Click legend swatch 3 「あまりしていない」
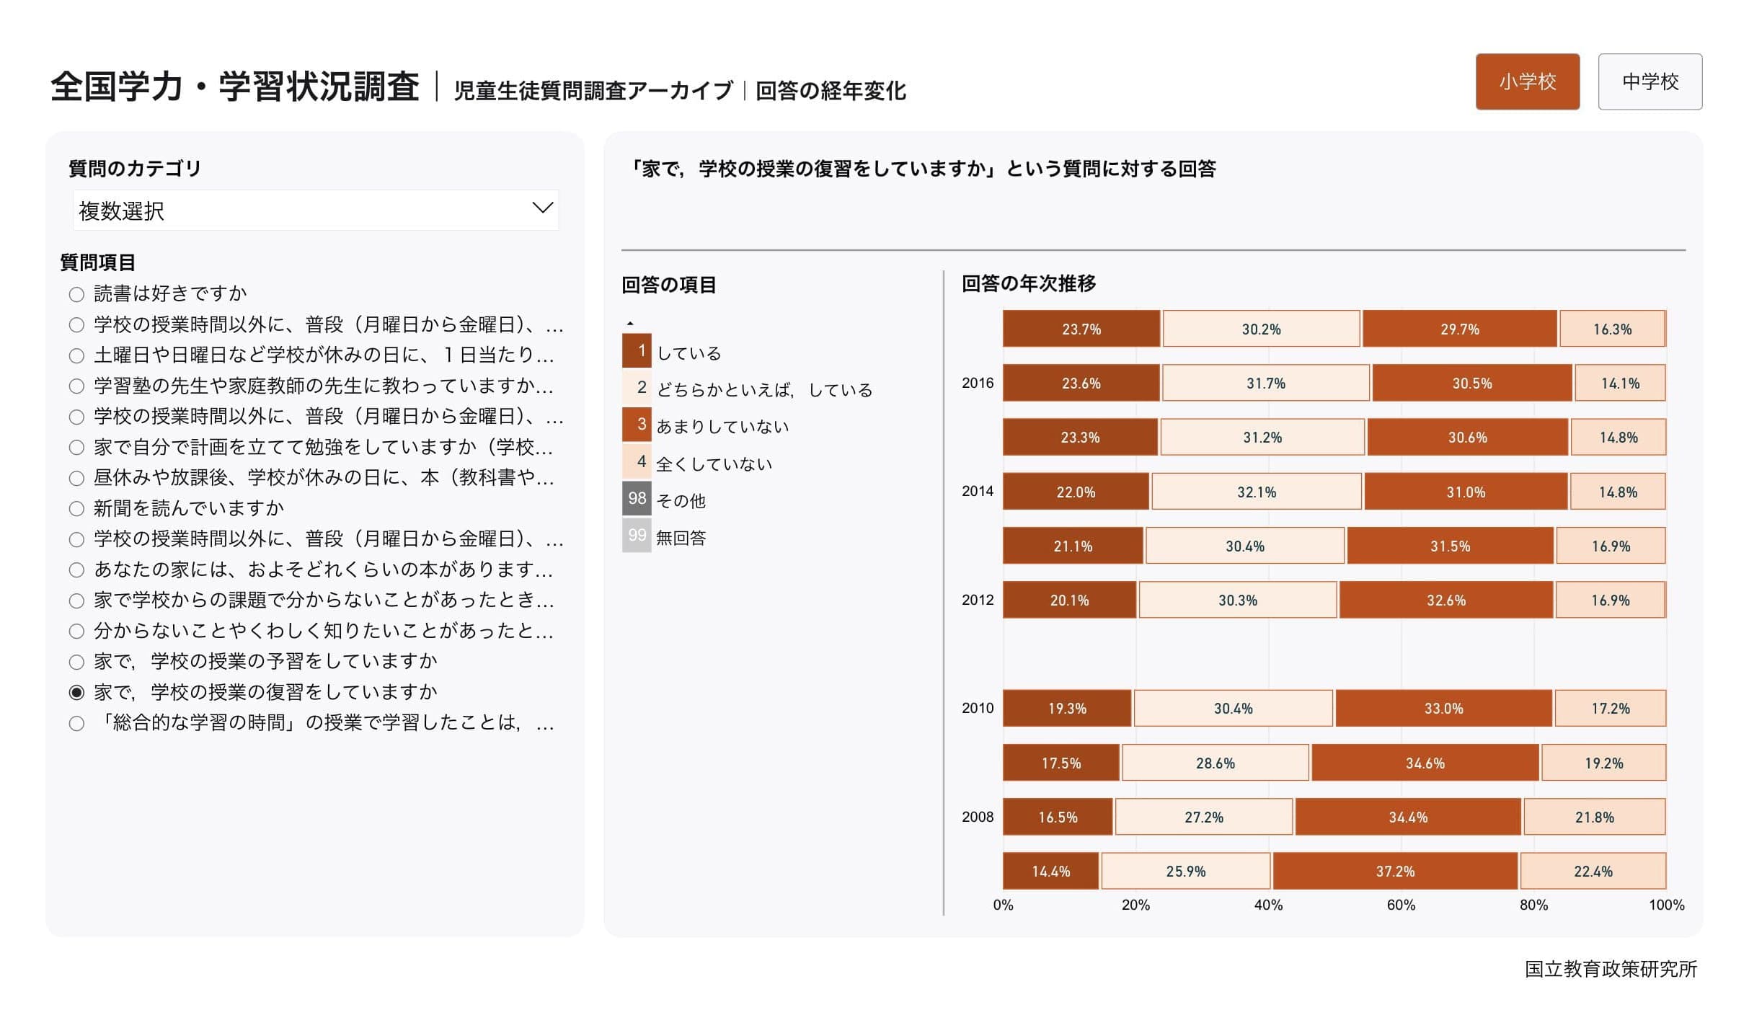The height and width of the screenshot is (1028, 1749). (x=637, y=425)
